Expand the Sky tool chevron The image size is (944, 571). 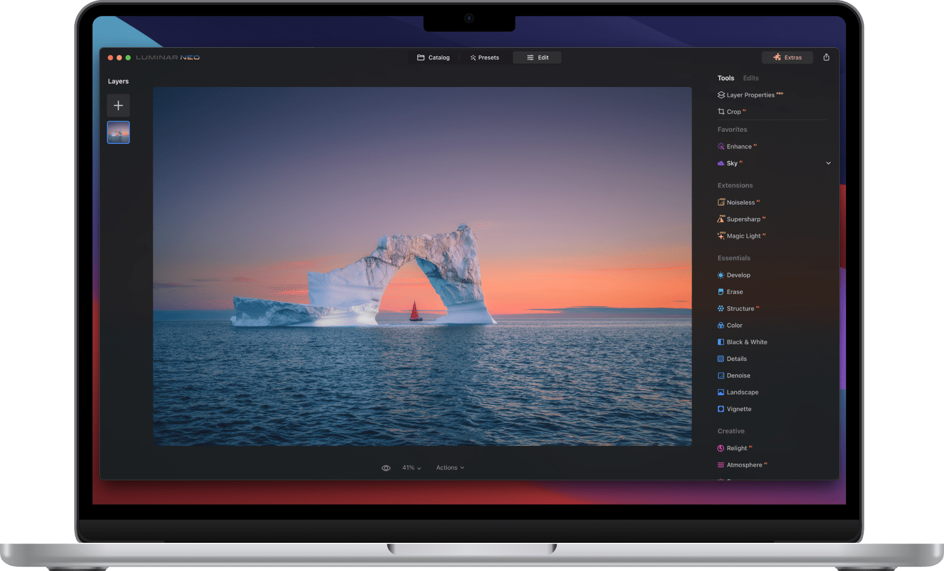tap(828, 163)
